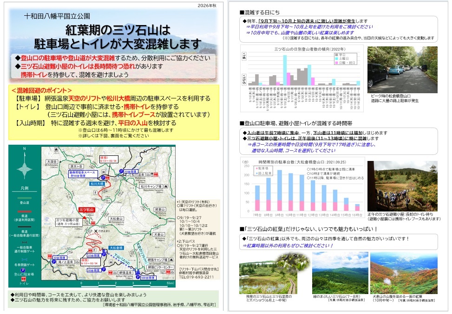452x314 pixels.
Task: Click the blue 路上駐車 swatch in the parking chart legend
Action: click(256, 173)
